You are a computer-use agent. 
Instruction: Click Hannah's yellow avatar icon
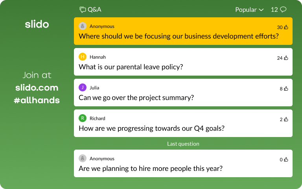pyautogui.click(x=83, y=57)
